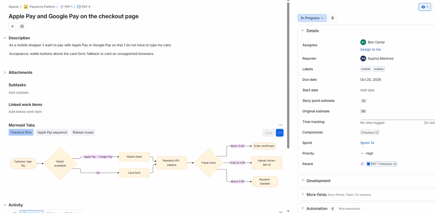
Task: Click the Payments Platform breadcrumb text
Action: (42, 6)
